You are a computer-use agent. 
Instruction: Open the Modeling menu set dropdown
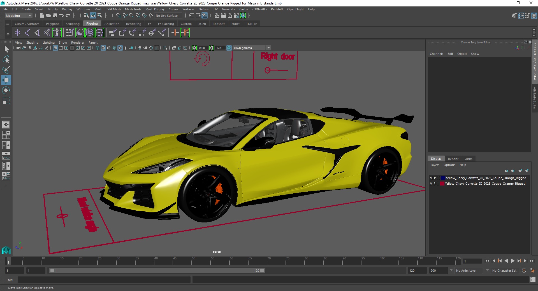tap(18, 16)
